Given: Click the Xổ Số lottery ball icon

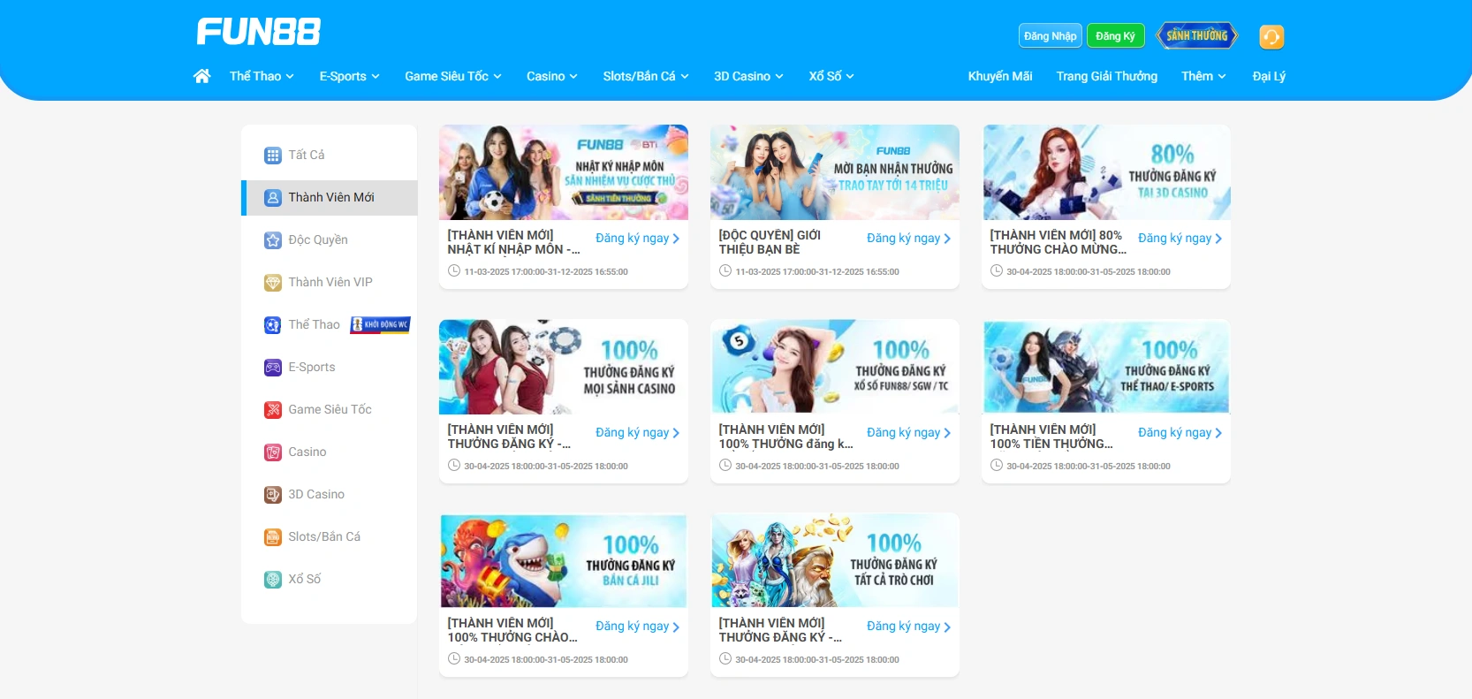Looking at the screenshot, I should [273, 580].
